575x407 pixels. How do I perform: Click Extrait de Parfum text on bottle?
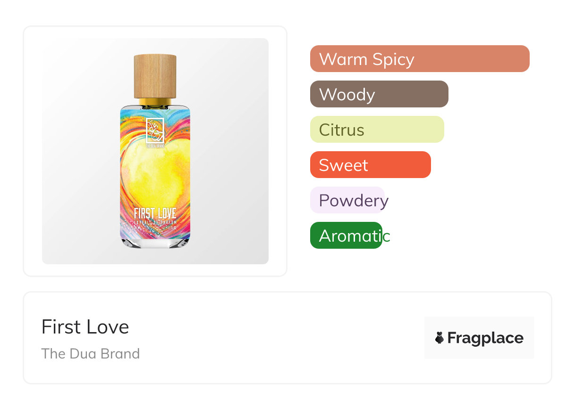[x=155, y=222]
